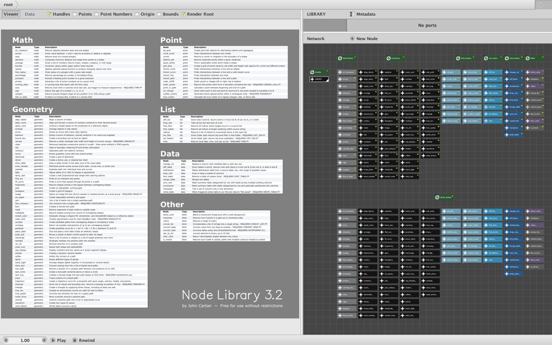Enable the Point Numbers checkbox

[x=97, y=14]
